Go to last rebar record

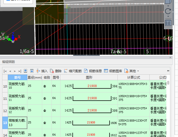20,71
